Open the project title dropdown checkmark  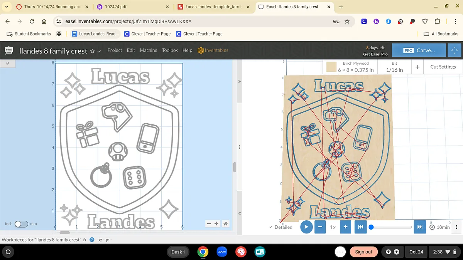(99, 51)
